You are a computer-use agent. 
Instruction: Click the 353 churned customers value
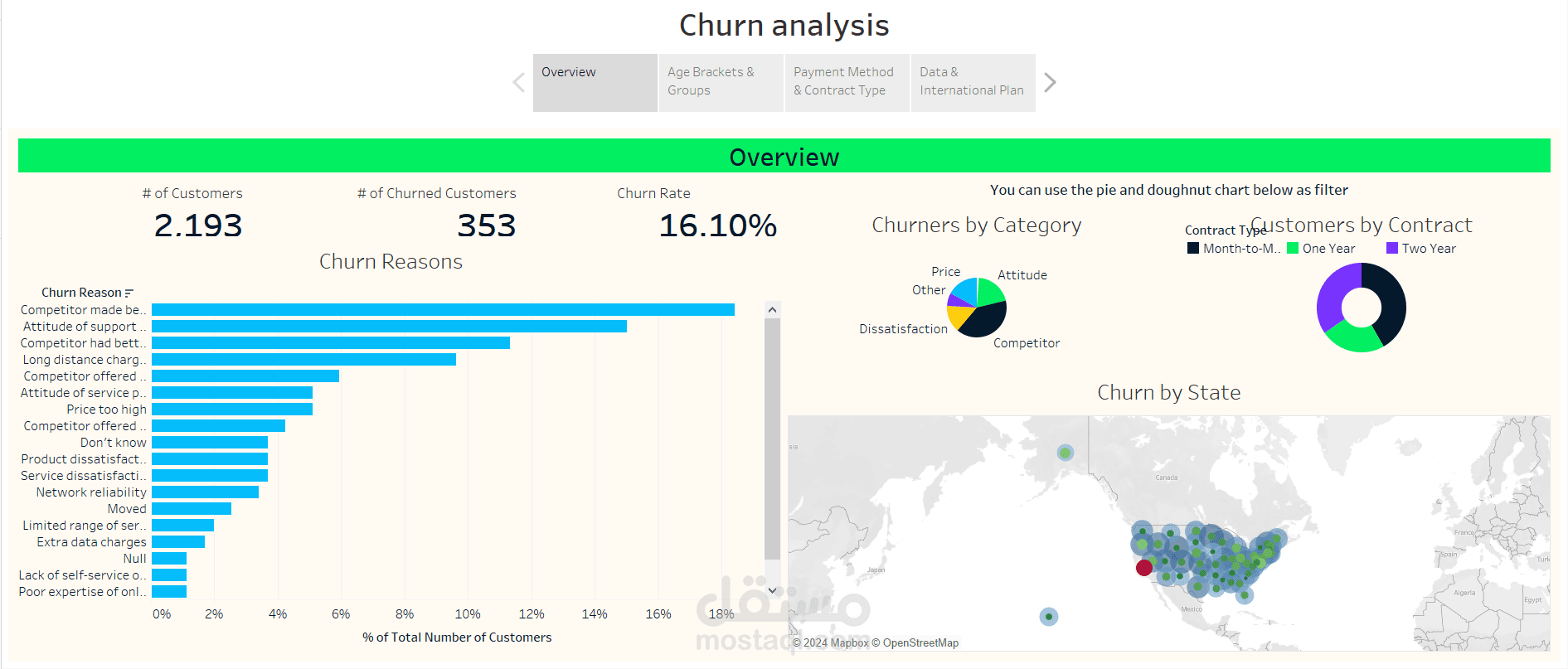[x=487, y=225]
